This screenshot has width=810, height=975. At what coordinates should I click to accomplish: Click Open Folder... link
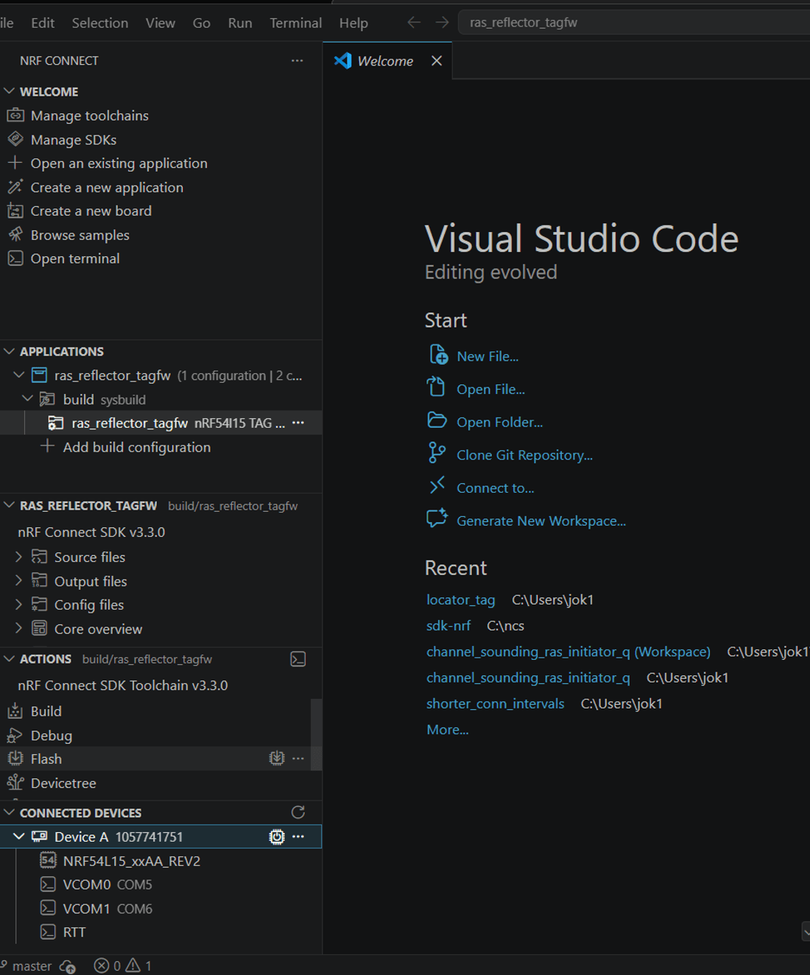pos(499,422)
